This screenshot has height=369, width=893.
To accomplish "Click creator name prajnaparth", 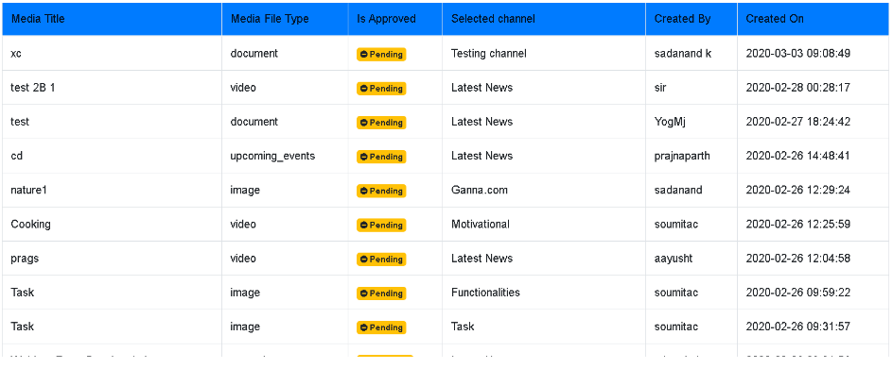I will [682, 157].
